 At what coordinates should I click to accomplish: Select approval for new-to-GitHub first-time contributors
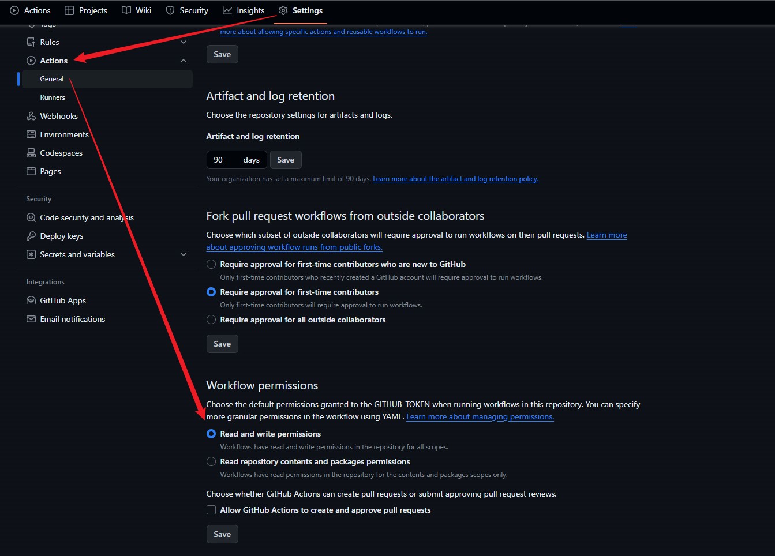click(x=211, y=264)
